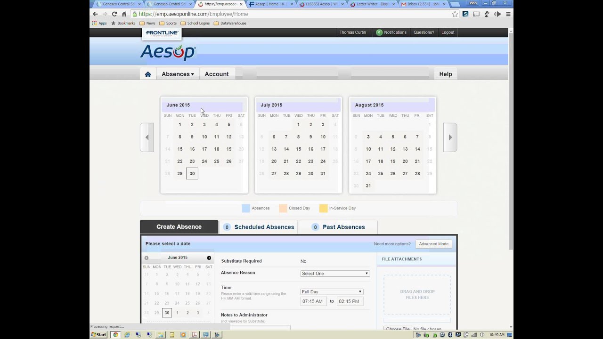Go to previous month in mini calendar
Screen dimensions: 603x339
tap(147, 258)
